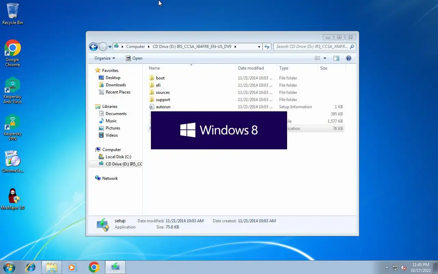Click the Open toolbar button

(134, 58)
